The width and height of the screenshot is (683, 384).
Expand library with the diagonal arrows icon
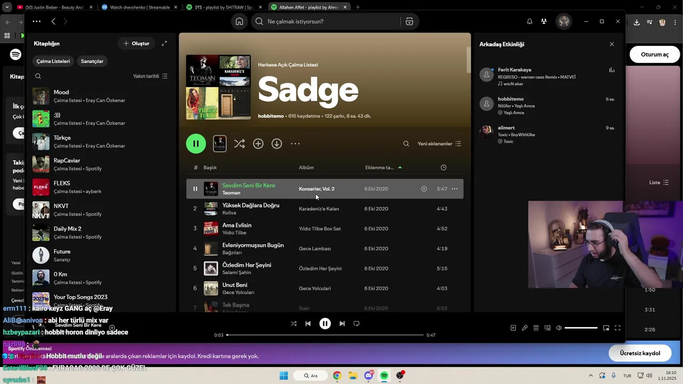164,43
